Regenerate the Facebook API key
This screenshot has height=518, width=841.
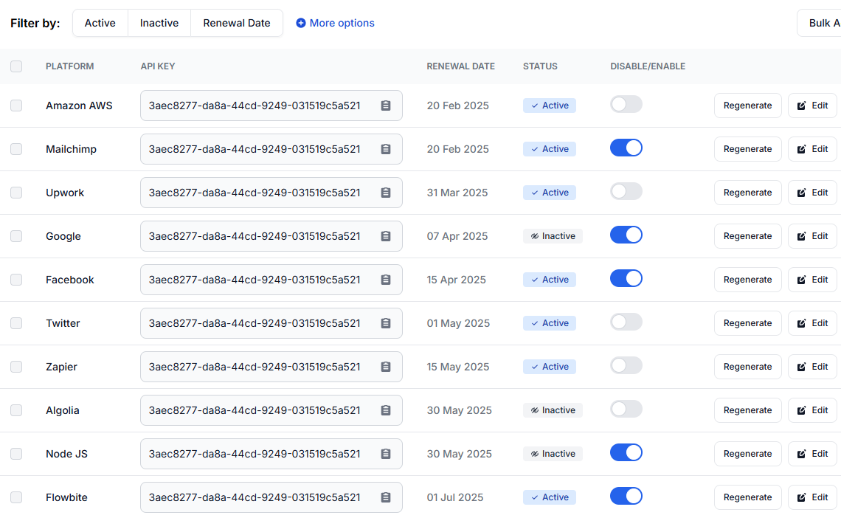point(747,279)
